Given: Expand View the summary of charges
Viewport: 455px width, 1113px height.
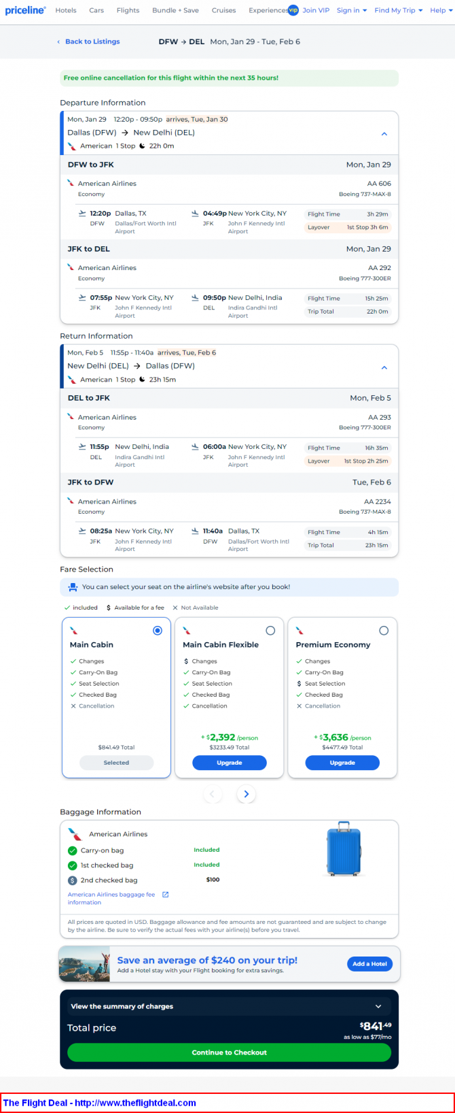Looking at the screenshot, I should (x=229, y=1006).
